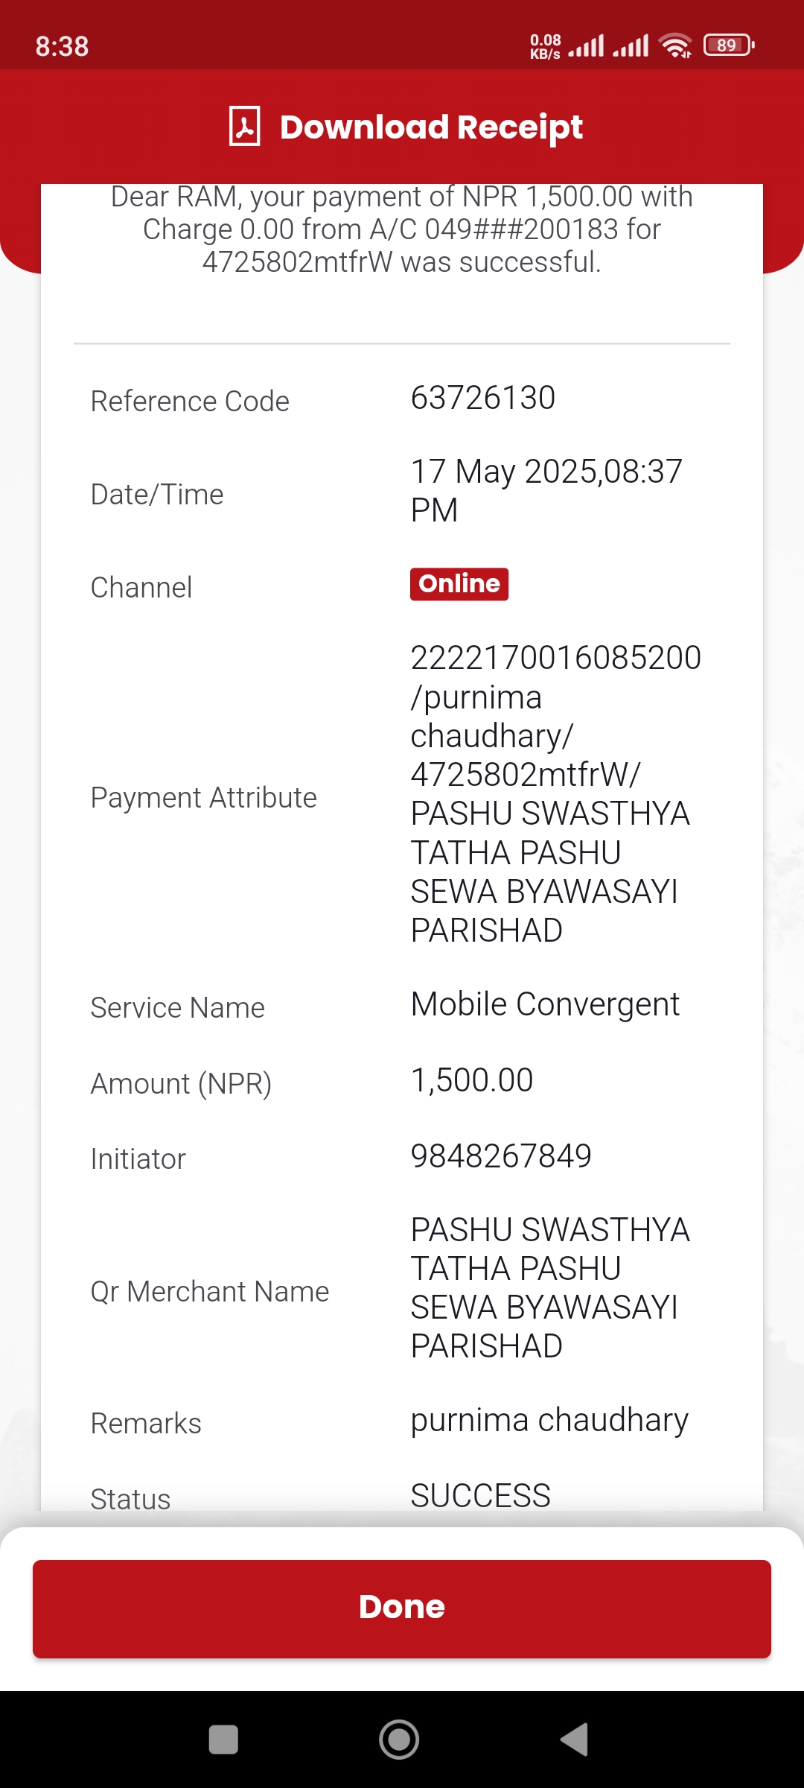
Task: Tap Android home circle icon
Action: click(x=399, y=1740)
